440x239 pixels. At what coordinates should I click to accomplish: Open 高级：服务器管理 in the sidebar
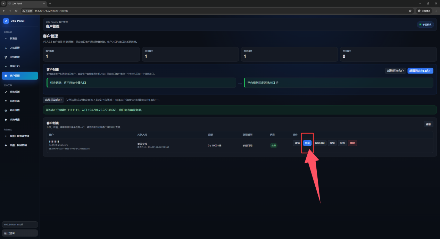(x=20, y=136)
